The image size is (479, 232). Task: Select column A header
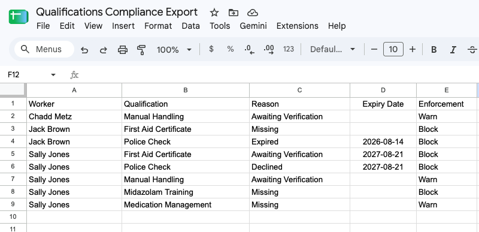tap(74, 90)
